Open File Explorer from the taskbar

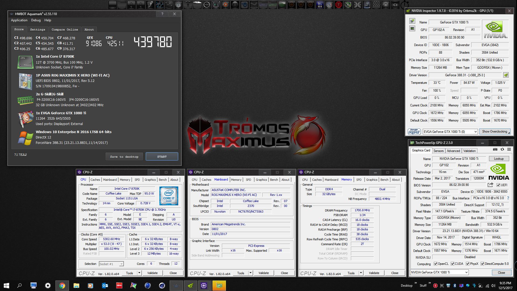76,285
